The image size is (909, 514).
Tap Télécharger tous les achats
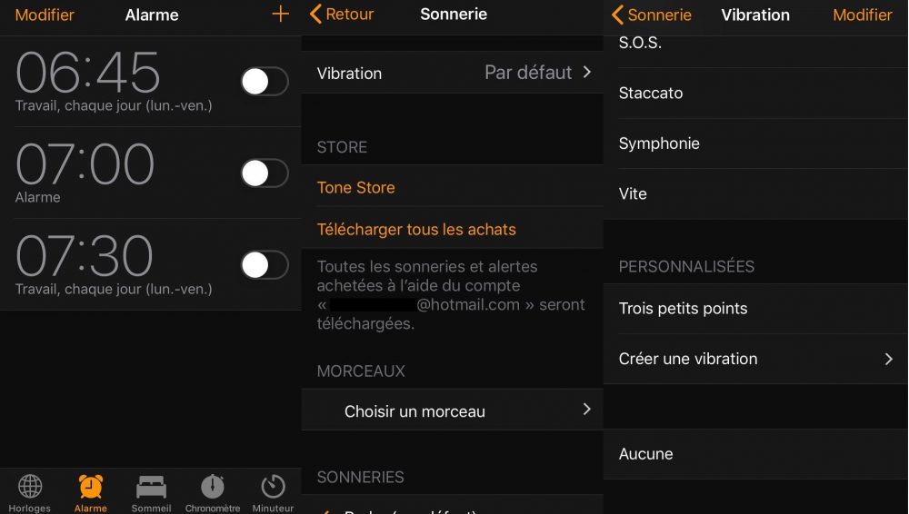coord(416,229)
